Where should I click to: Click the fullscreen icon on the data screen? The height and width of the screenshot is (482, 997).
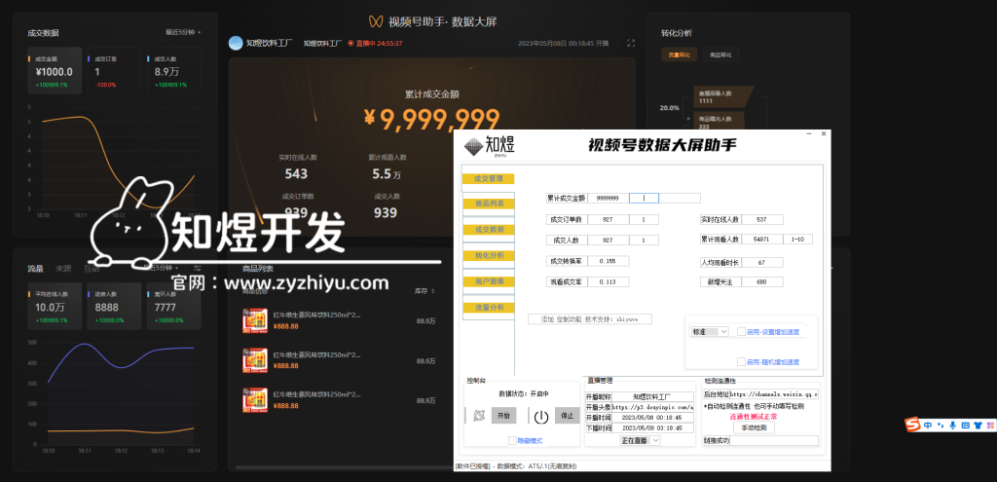(x=631, y=43)
